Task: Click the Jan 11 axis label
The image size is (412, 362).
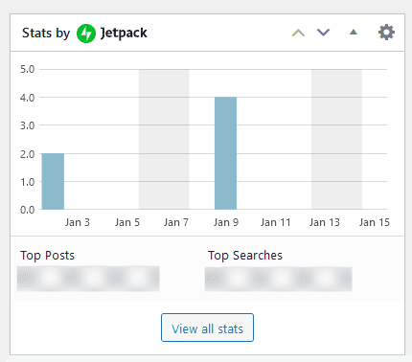Action: [x=275, y=222]
